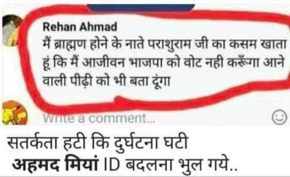Open the Rehan Ahmad name link
This screenshot has width=290, height=177.
coord(80,27)
